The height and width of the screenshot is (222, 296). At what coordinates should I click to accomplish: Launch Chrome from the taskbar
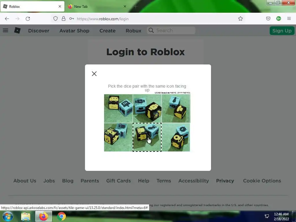[x=61, y=216]
